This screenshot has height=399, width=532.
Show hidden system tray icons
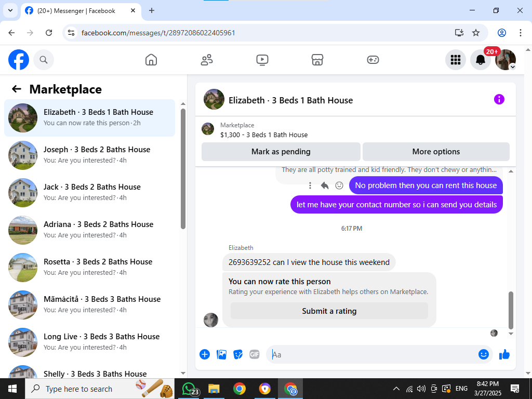396,389
